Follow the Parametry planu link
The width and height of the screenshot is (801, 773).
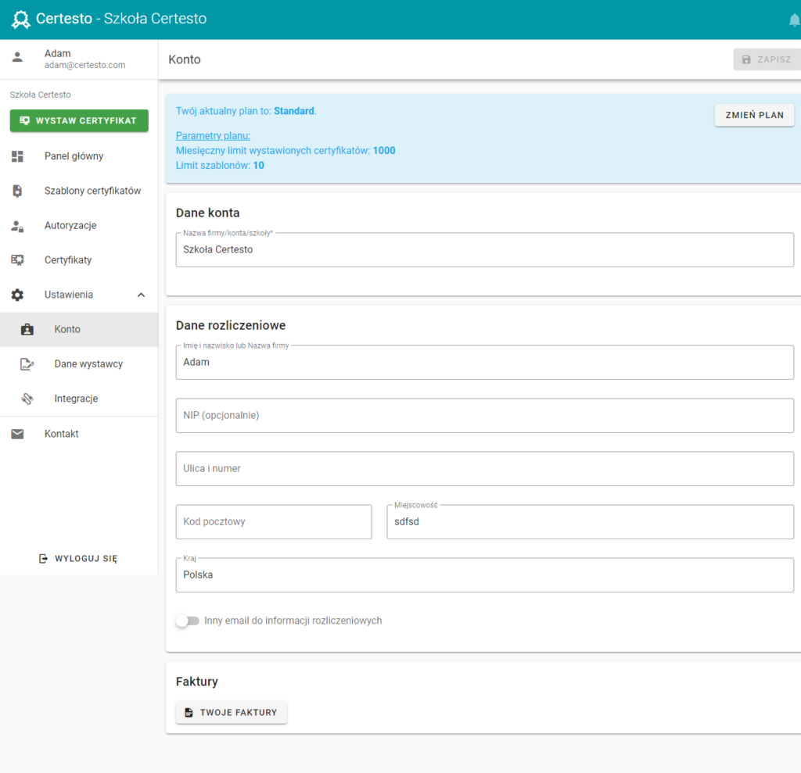(x=213, y=136)
